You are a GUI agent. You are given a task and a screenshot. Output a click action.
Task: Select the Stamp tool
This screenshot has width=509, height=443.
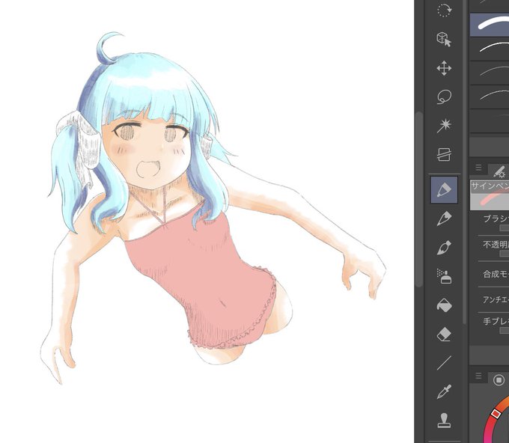click(x=444, y=421)
